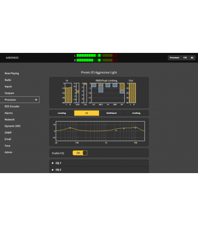
Task: Click the Processor button in top bar
Action: click(174, 58)
